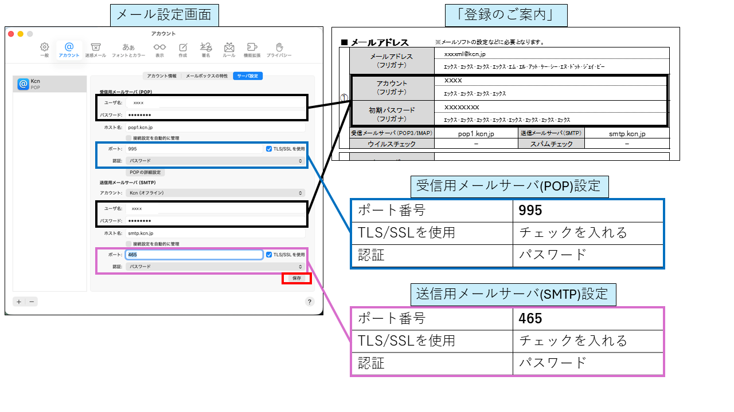Open ルール (rules) settings
This screenshot has height=412, width=734.
(229, 47)
